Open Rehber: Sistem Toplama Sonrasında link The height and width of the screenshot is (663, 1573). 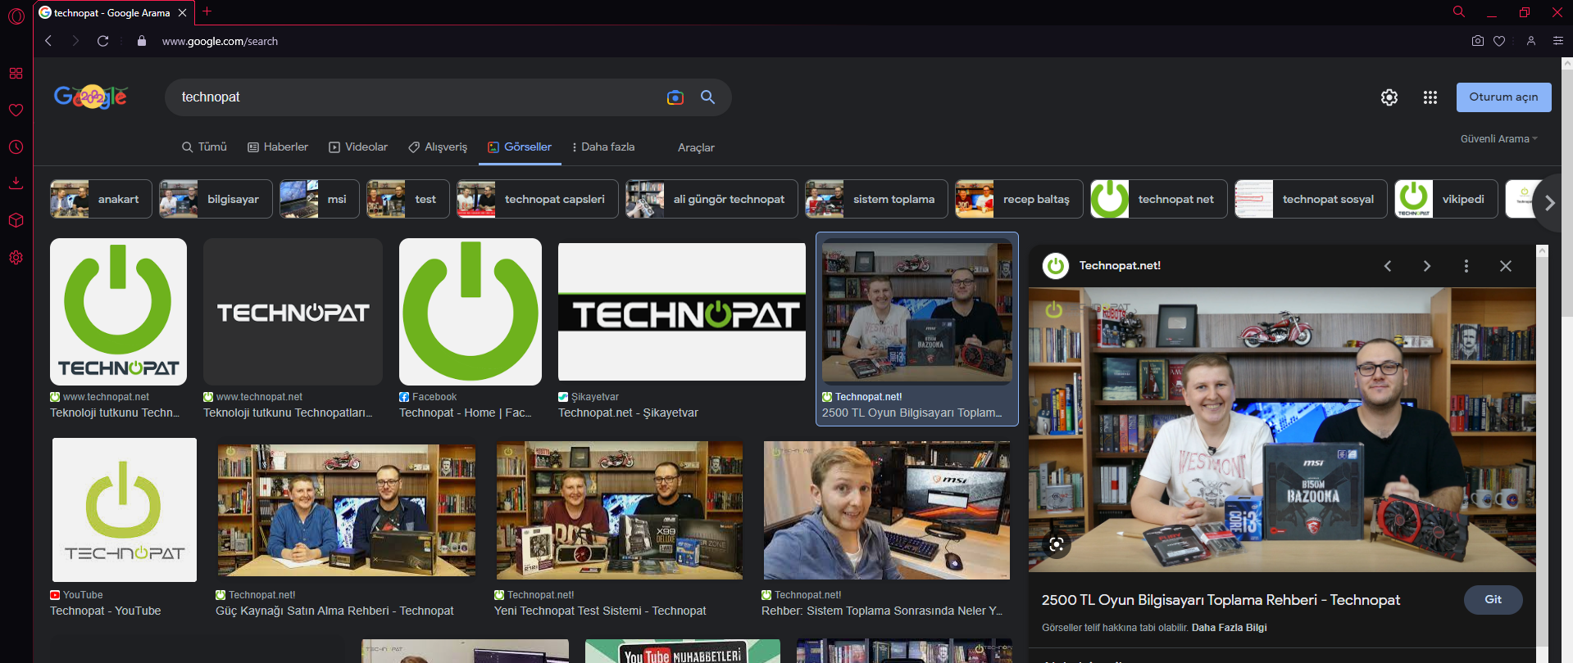882,611
